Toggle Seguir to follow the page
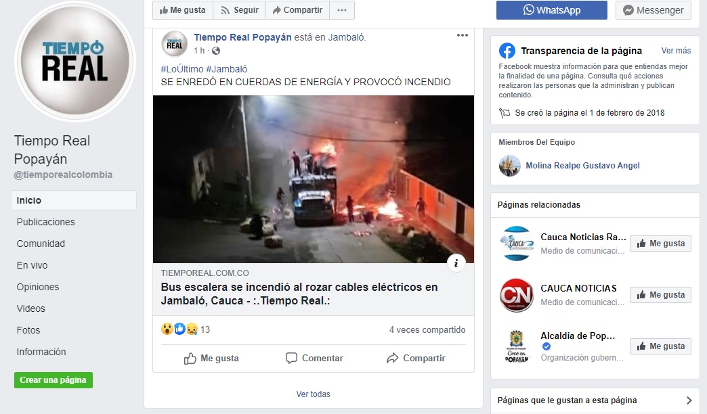The height and width of the screenshot is (414, 707). 240,10
